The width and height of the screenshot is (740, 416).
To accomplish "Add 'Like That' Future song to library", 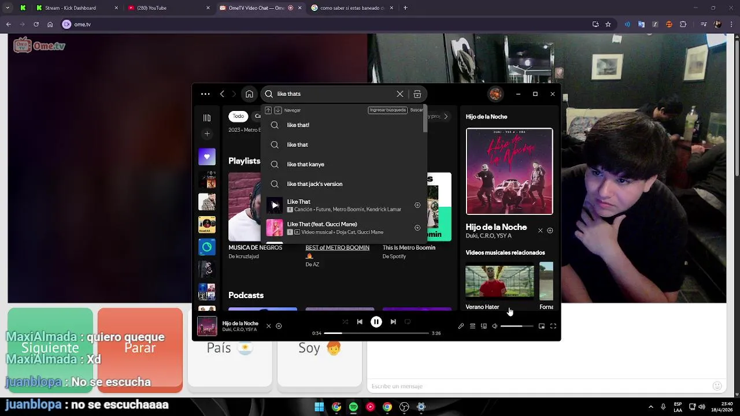I will pyautogui.click(x=417, y=205).
